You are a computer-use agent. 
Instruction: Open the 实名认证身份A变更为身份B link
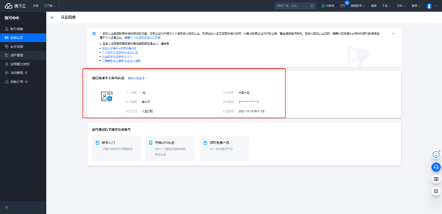119,48
